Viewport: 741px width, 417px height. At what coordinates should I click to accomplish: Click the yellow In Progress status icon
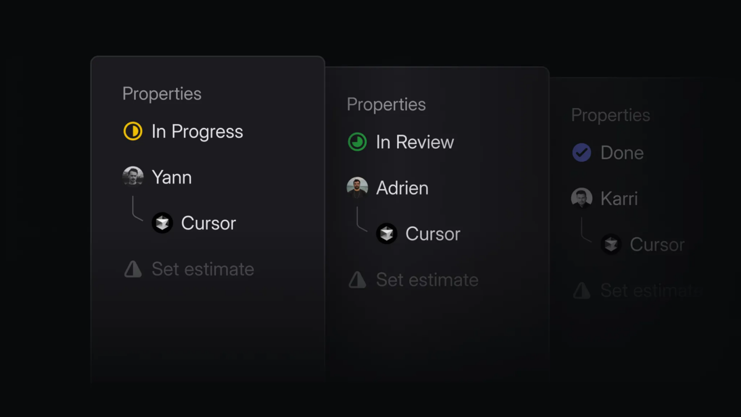[x=133, y=132]
